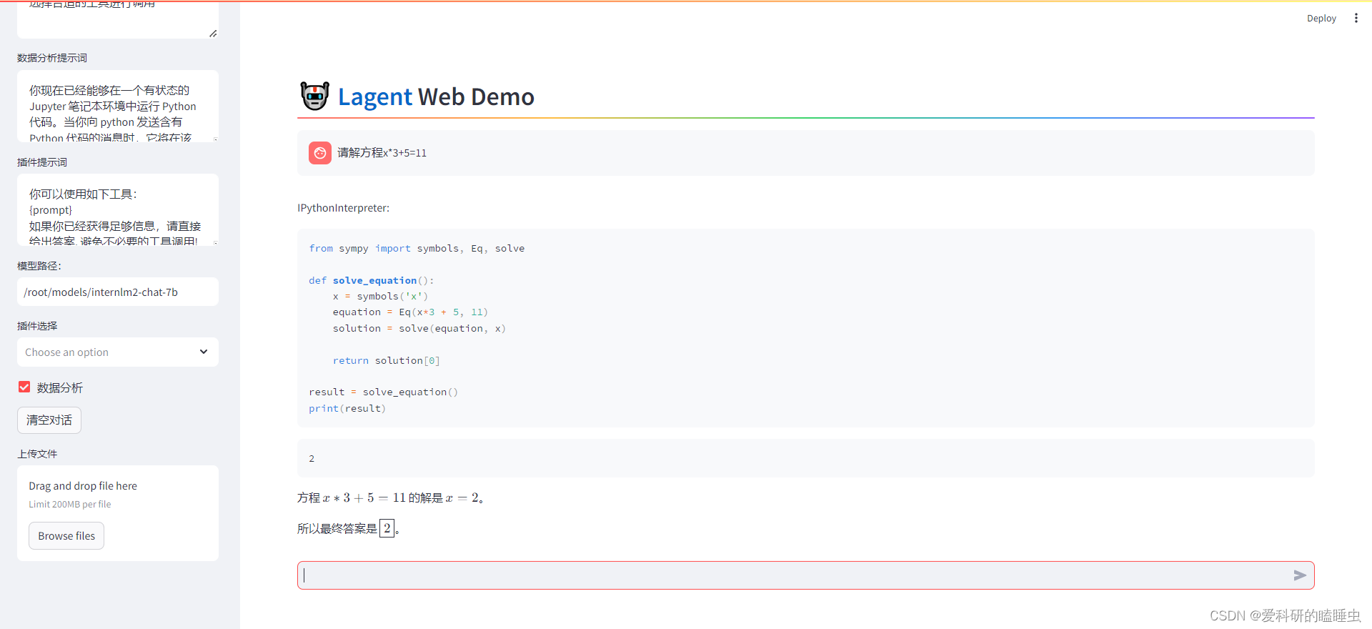The width and height of the screenshot is (1372, 629).
Task: Click the 数据分析提示词 text area
Action: [118, 106]
